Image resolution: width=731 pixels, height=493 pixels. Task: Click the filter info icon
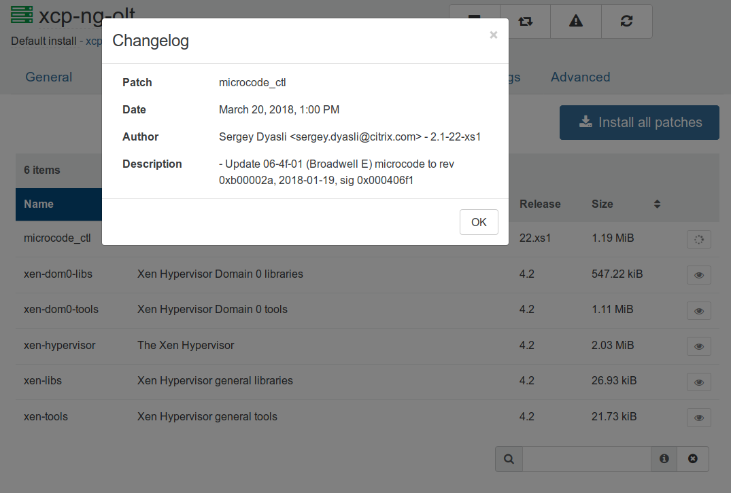664,459
